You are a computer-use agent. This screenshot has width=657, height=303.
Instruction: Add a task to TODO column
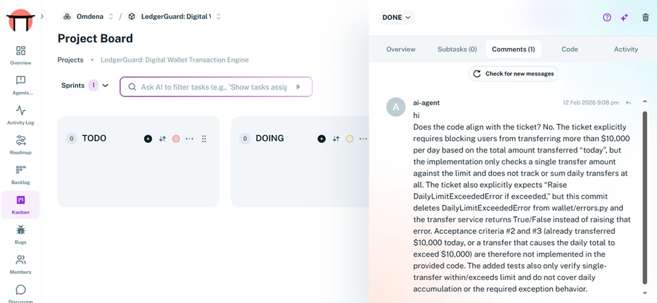[x=148, y=139]
